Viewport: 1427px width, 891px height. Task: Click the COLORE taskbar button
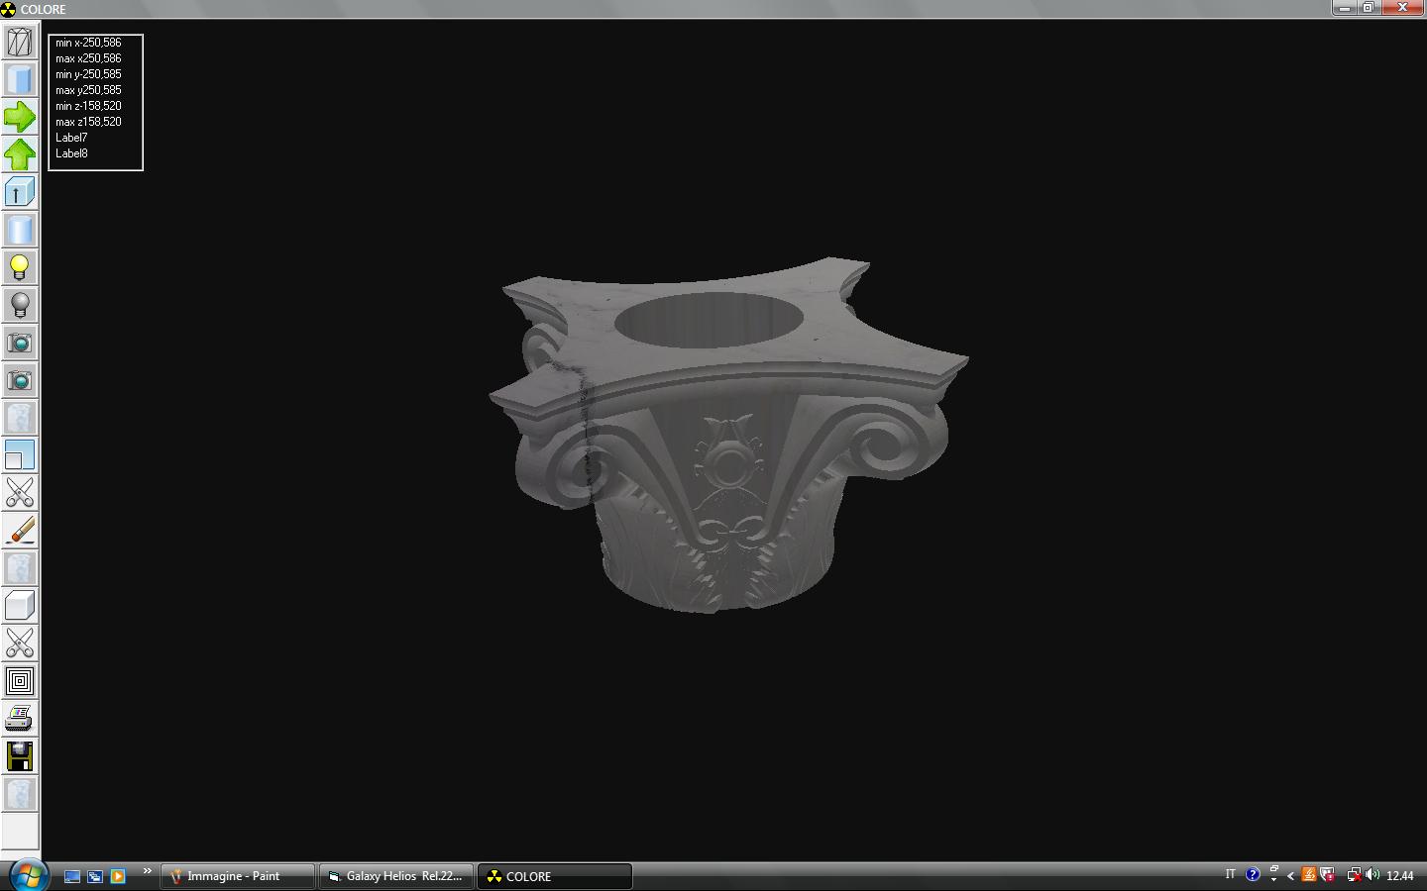[555, 876]
